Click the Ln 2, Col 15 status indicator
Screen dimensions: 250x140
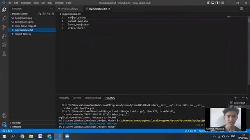[x=190, y=131]
